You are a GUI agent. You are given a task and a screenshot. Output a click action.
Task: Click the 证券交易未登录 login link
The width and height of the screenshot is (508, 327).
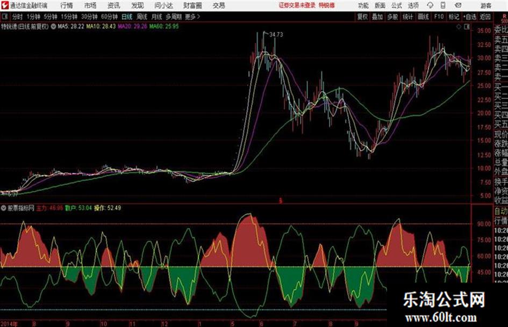[297, 5]
